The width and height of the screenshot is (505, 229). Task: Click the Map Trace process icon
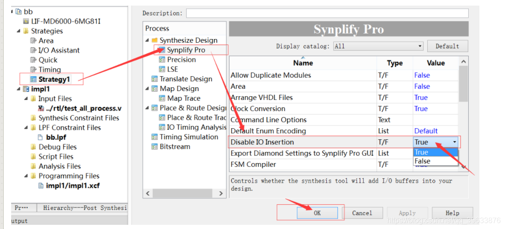tap(162, 98)
